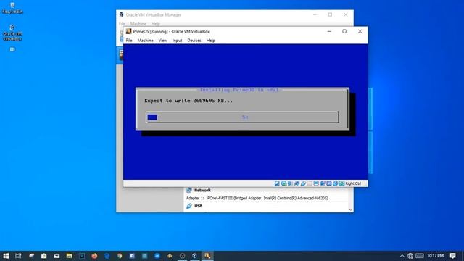Click the touch keyboard tray icon
Viewport: 464px width, 261px height.
coord(420,256)
